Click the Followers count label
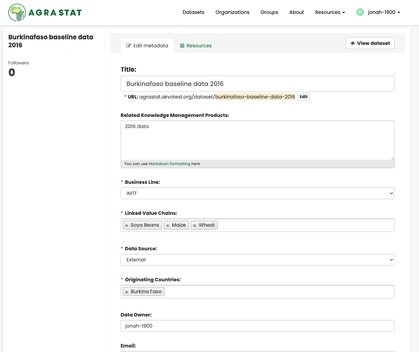The width and height of the screenshot is (419, 352). click(x=18, y=63)
